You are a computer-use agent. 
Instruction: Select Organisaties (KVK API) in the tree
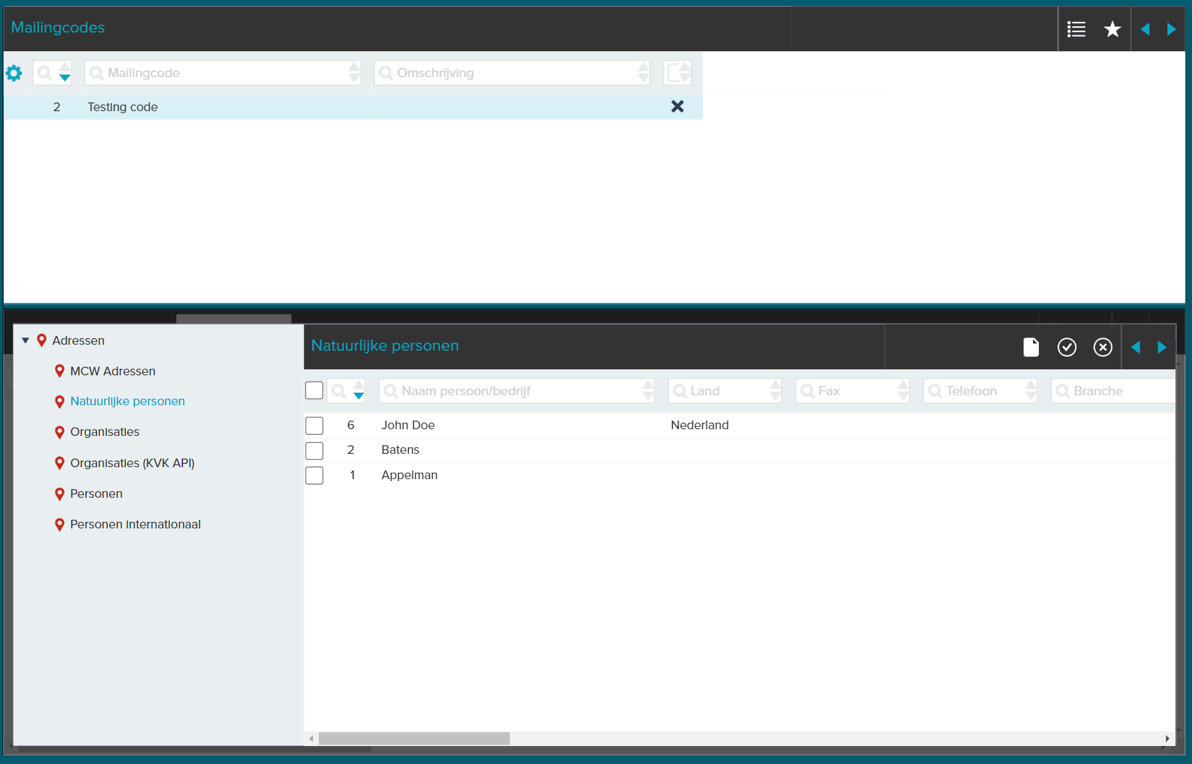[132, 463]
